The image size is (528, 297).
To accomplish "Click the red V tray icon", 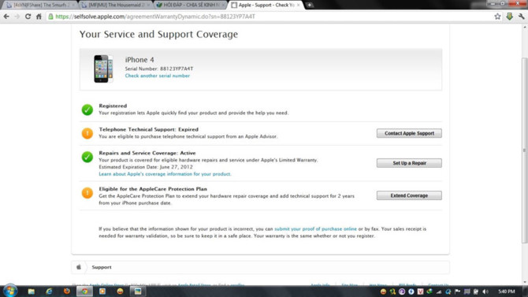I will pos(420,291).
